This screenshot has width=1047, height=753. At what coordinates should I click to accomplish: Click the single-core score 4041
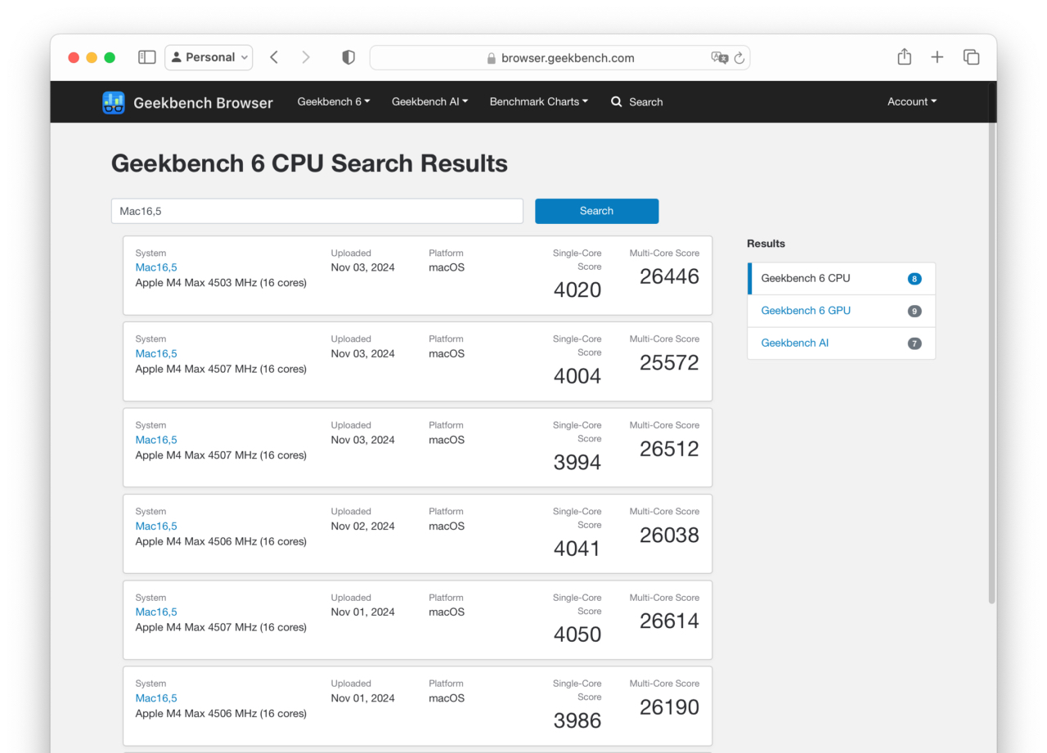(x=577, y=549)
